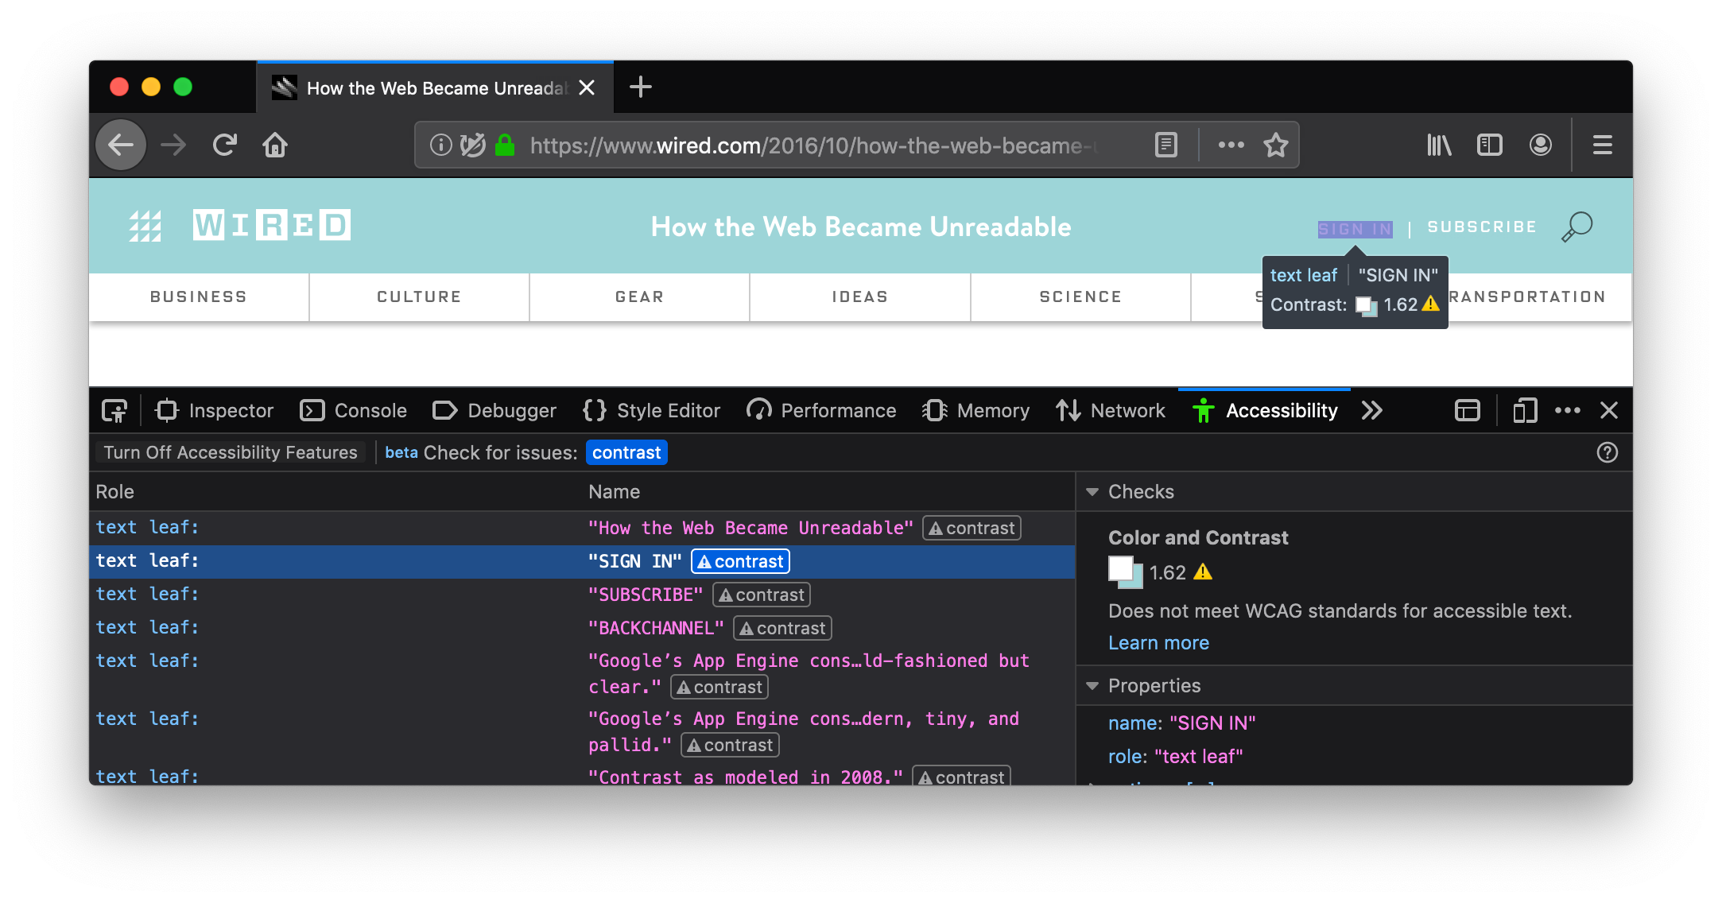Open the SCIENCE nav section
The height and width of the screenshot is (903, 1722).
click(1080, 296)
